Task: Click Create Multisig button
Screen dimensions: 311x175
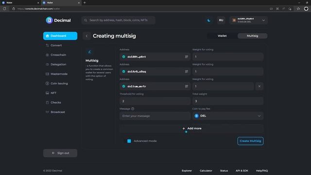Action: 250,141
